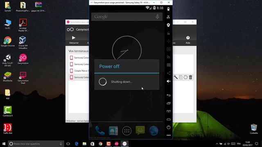Tap the contacts icon in Android dock
The width and height of the screenshot is (262, 147).
(113, 131)
